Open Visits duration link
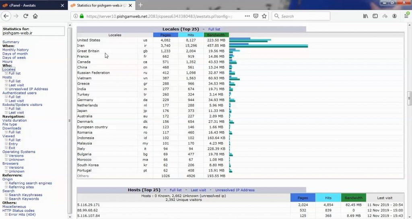 tap(14, 120)
